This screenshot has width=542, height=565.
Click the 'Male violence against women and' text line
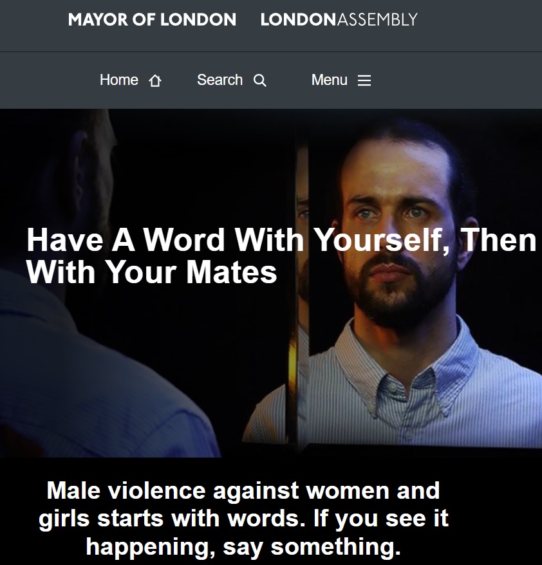tap(243, 490)
